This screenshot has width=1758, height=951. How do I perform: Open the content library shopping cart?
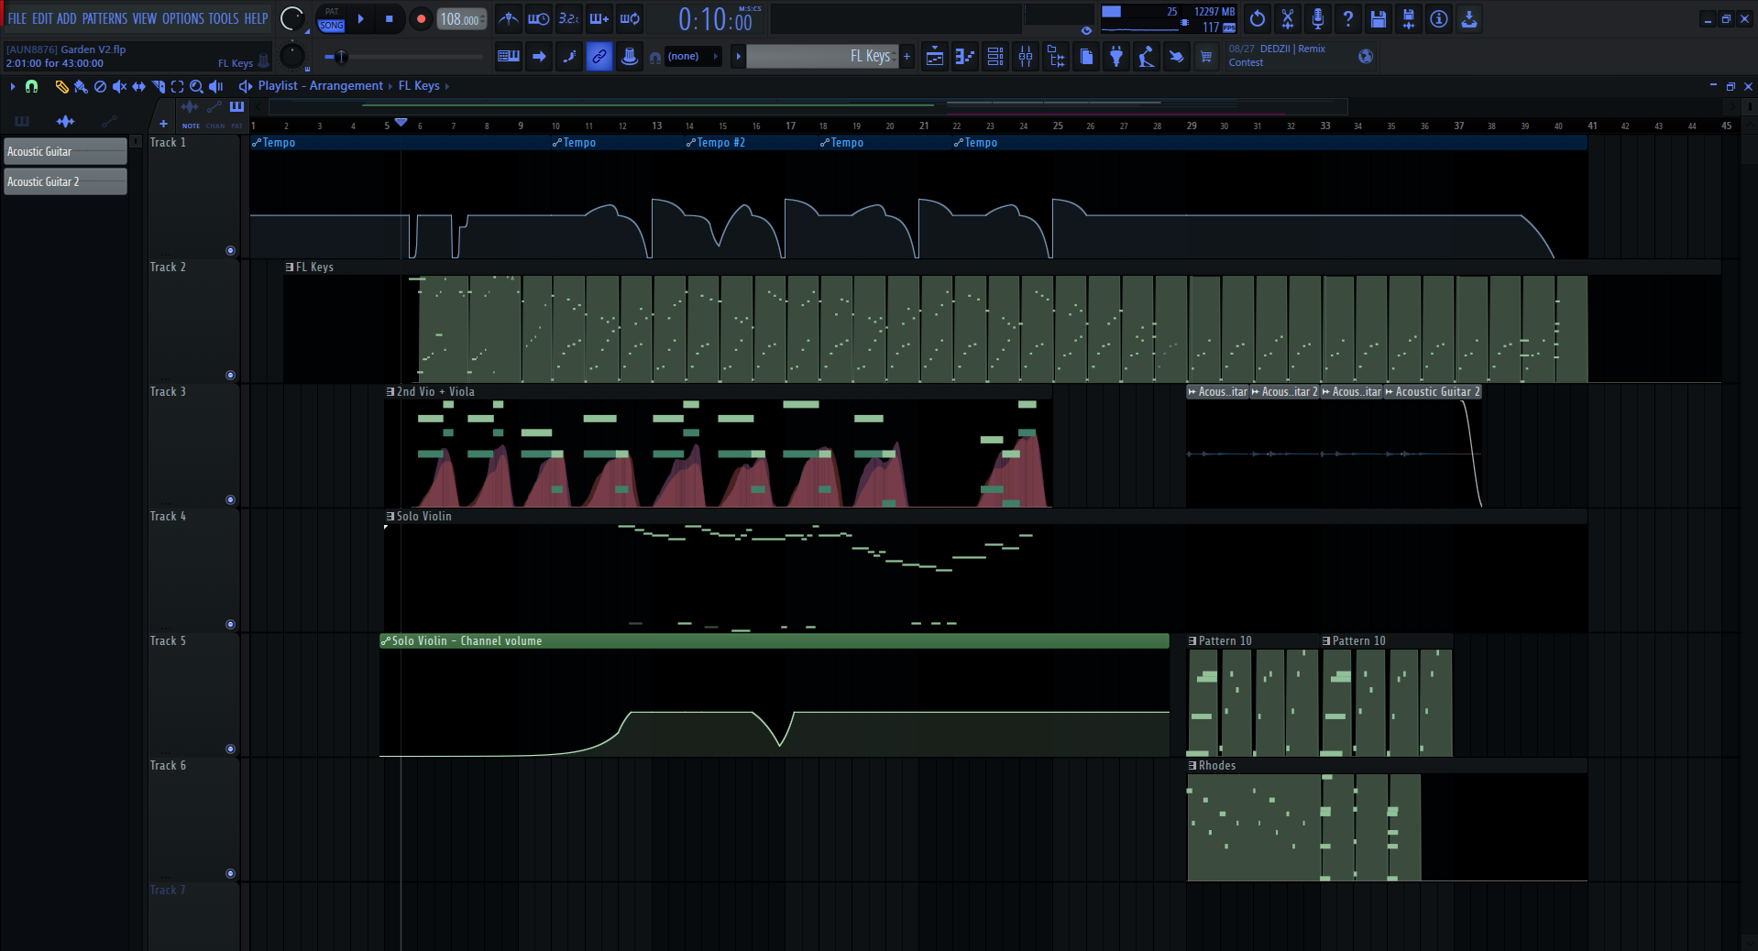pos(1206,57)
